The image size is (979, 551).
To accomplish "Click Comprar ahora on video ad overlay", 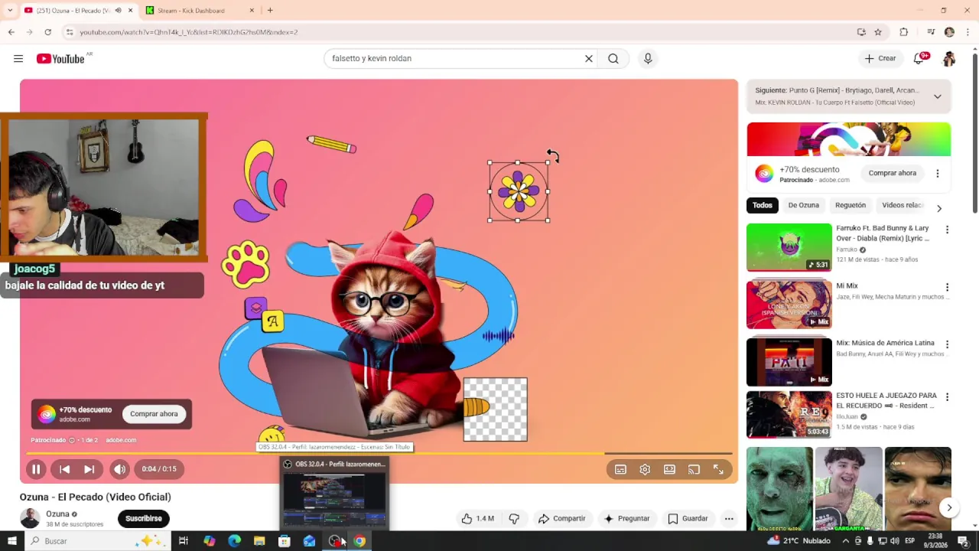I will [x=154, y=414].
